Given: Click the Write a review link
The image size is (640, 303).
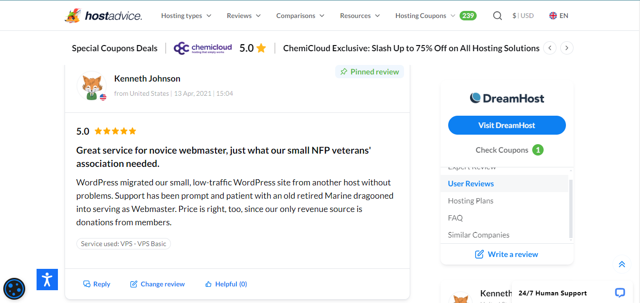Looking at the screenshot, I should click(x=507, y=254).
